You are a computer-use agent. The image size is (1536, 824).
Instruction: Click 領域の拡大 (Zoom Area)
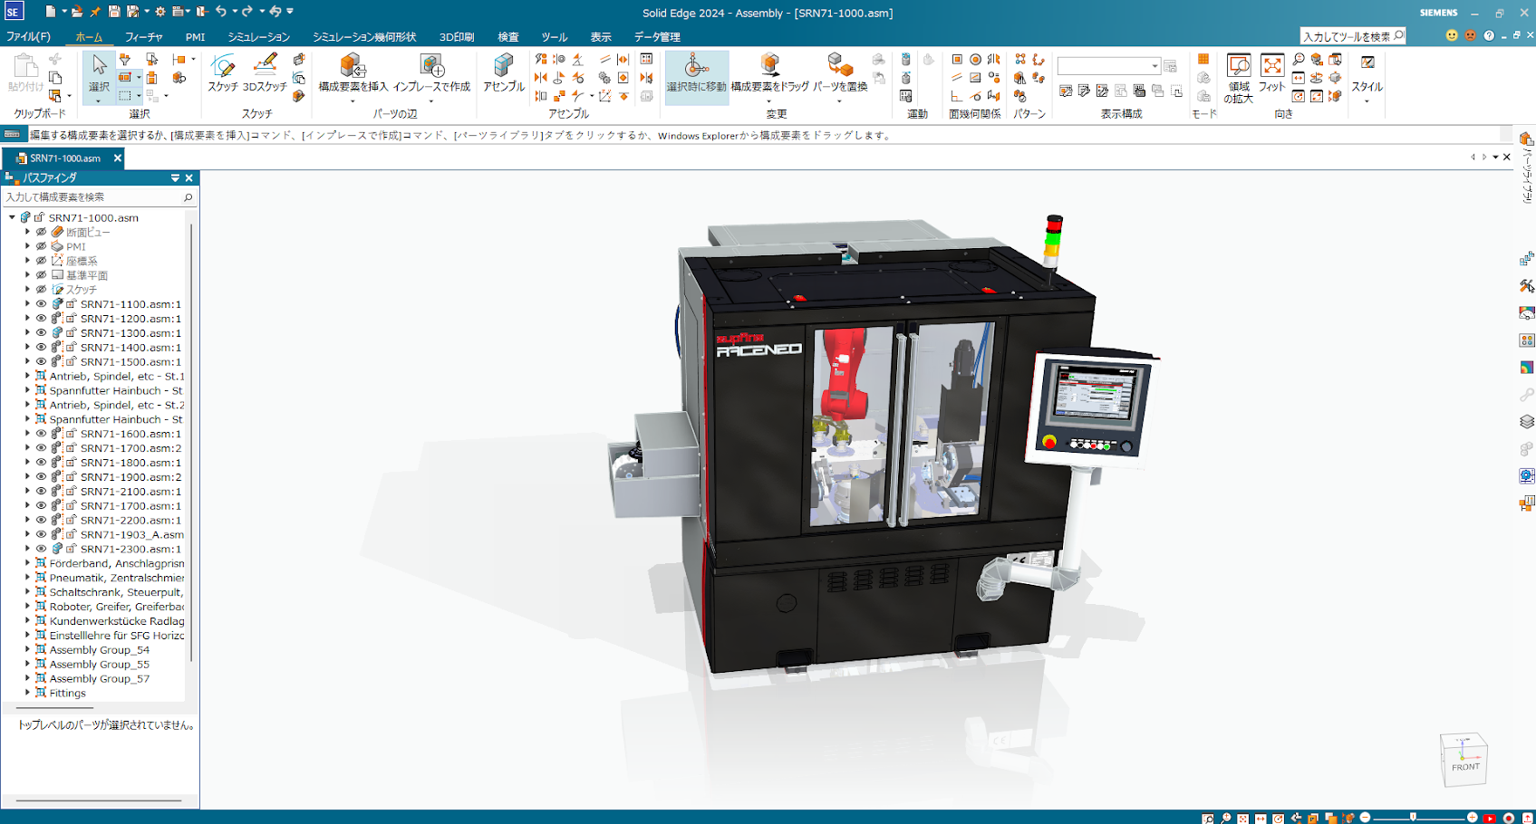pyautogui.click(x=1238, y=78)
